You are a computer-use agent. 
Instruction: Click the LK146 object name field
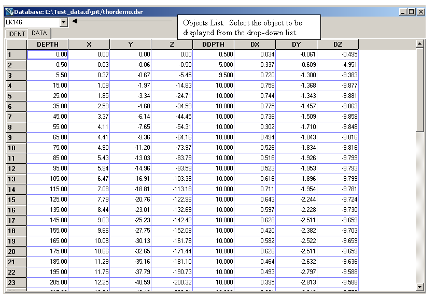click(33, 22)
